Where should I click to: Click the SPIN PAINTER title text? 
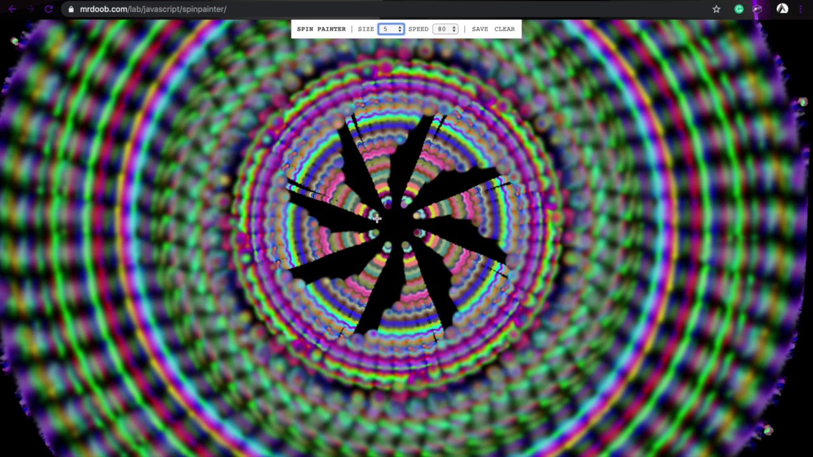click(321, 29)
